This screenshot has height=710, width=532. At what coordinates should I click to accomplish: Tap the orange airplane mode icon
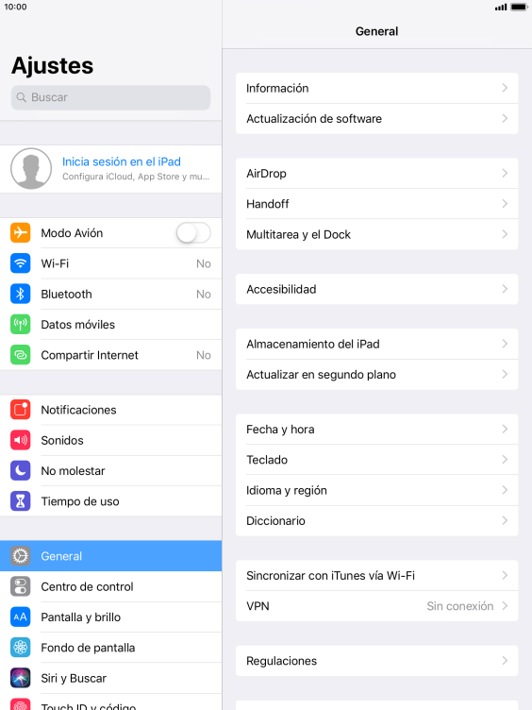tap(21, 233)
